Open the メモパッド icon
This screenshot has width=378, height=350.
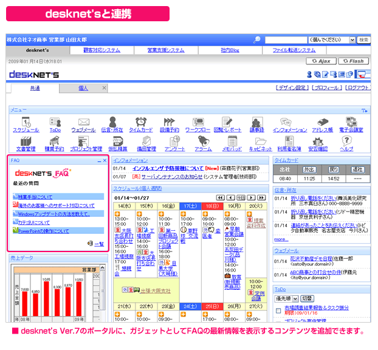point(232,141)
